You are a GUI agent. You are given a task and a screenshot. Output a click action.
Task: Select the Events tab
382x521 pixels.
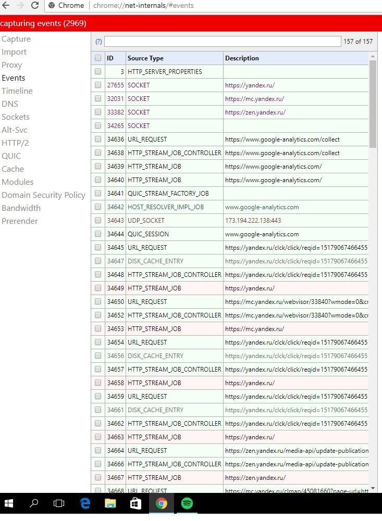[14, 78]
